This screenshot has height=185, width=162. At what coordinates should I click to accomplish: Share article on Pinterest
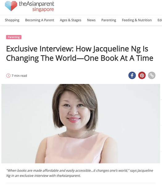point(142,75)
